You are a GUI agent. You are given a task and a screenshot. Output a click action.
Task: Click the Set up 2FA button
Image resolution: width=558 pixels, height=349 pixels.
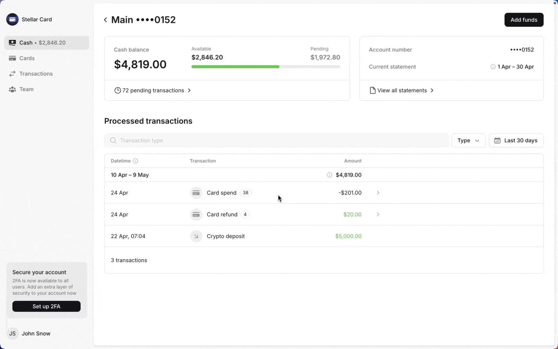point(46,306)
